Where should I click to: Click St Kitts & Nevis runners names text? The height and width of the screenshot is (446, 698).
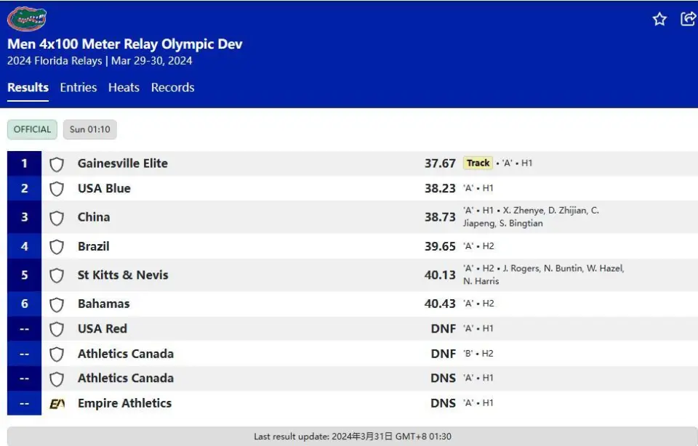[544, 275]
